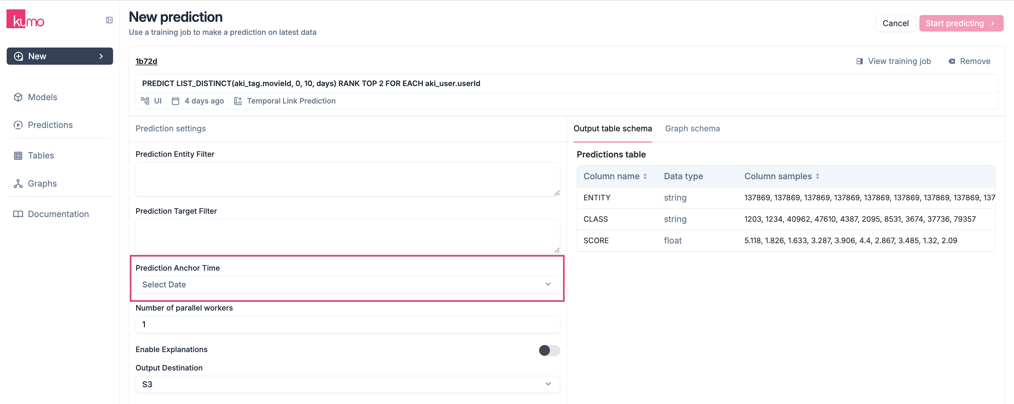Image resolution: width=1014 pixels, height=404 pixels.
Task: Click the Remove icon on training job
Action: click(x=951, y=61)
